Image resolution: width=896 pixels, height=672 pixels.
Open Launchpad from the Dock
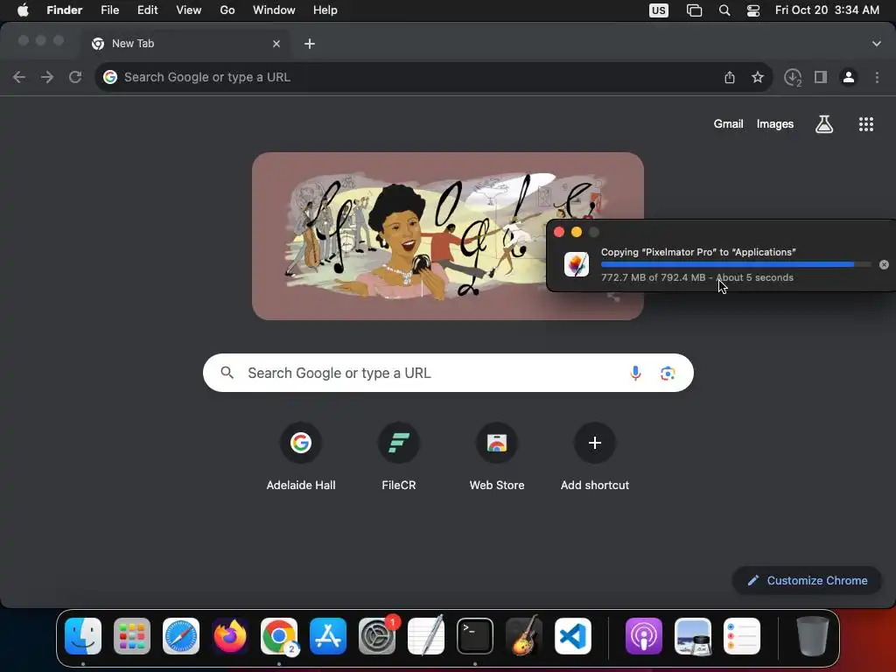click(132, 637)
